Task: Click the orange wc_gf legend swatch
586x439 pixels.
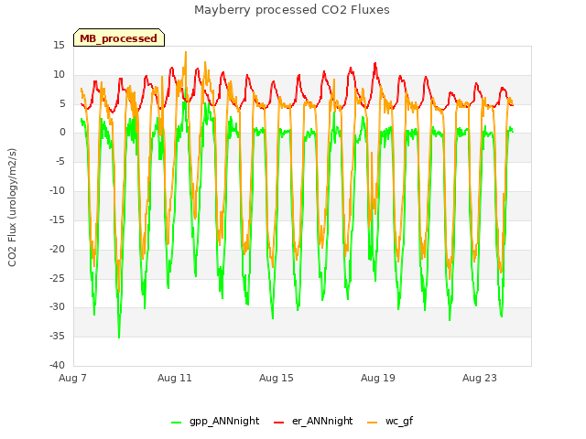Action: point(373,423)
